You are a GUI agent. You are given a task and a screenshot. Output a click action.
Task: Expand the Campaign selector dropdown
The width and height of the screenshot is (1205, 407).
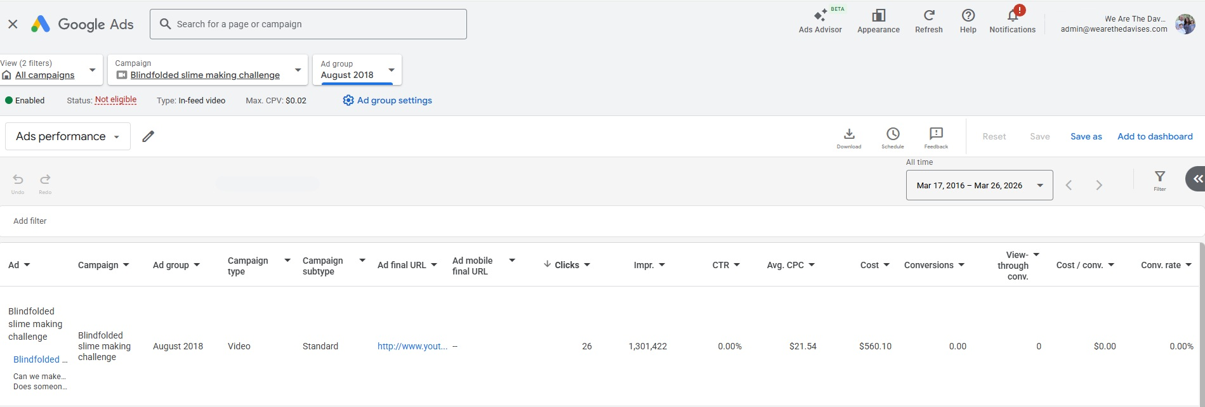pyautogui.click(x=298, y=70)
